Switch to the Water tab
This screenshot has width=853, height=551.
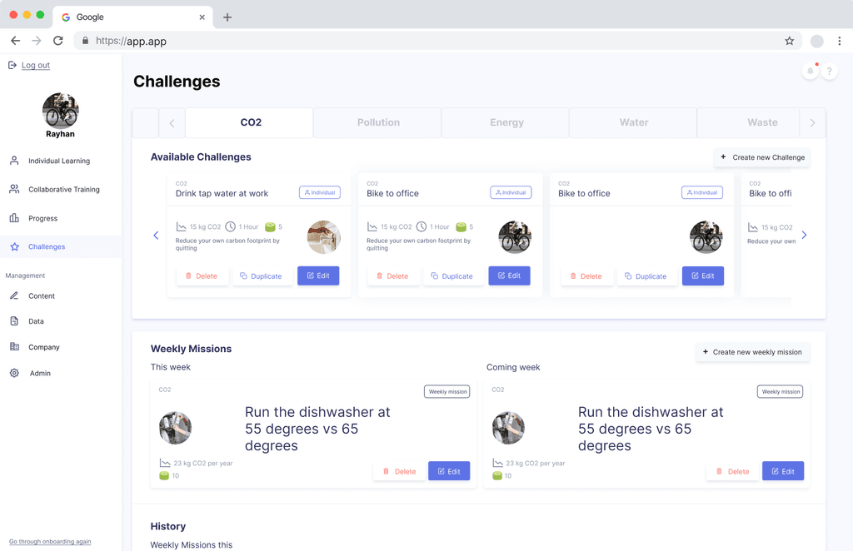pyautogui.click(x=633, y=123)
